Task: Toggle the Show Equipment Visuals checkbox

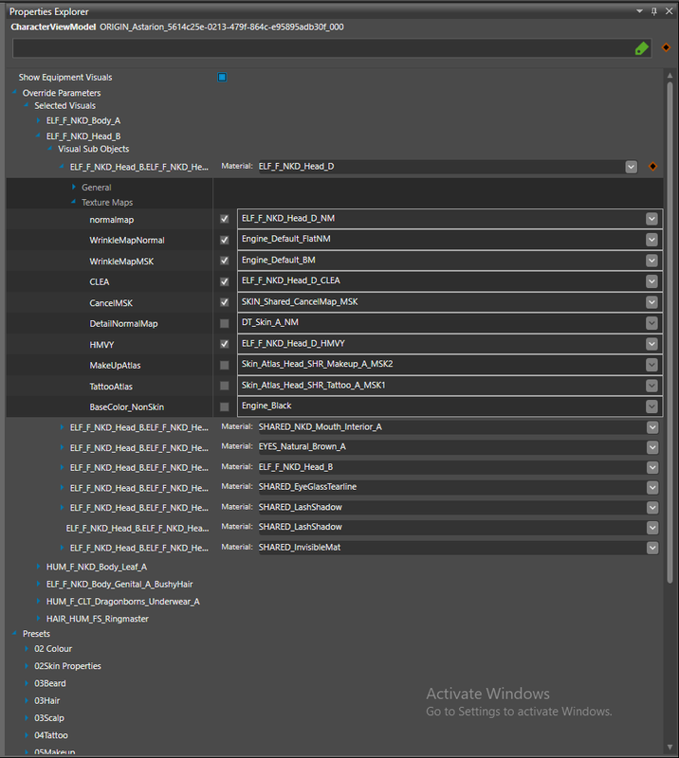Action: (222, 78)
